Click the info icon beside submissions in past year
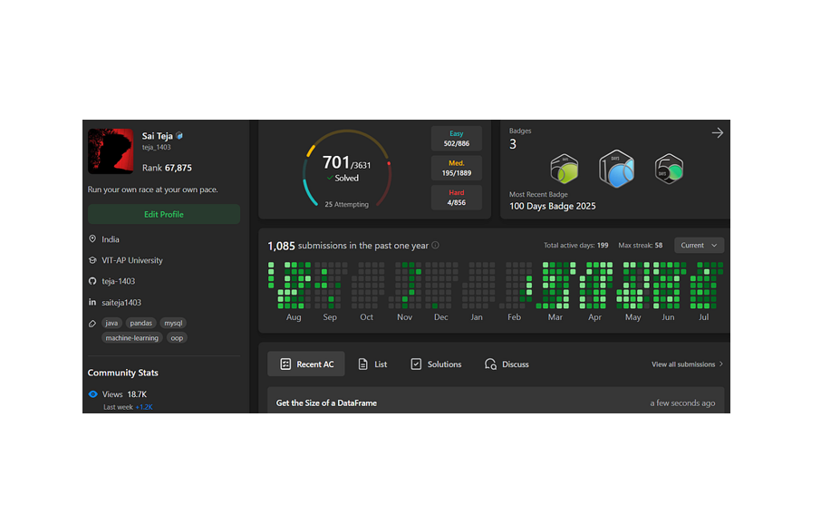 435,246
